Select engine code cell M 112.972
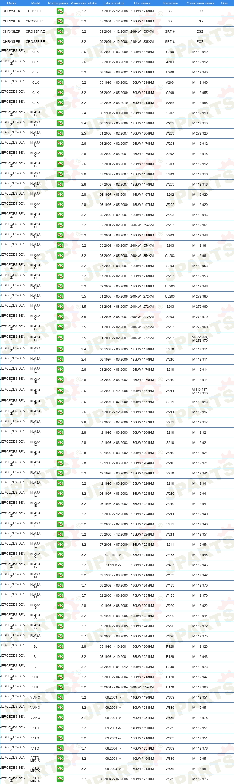The image size is (234, 784). (x=200, y=626)
